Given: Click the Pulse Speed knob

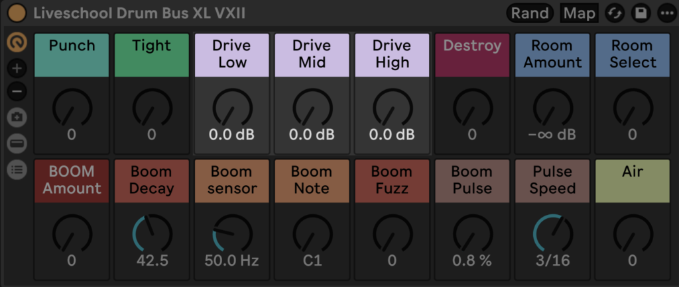Looking at the screenshot, I should (x=552, y=233).
